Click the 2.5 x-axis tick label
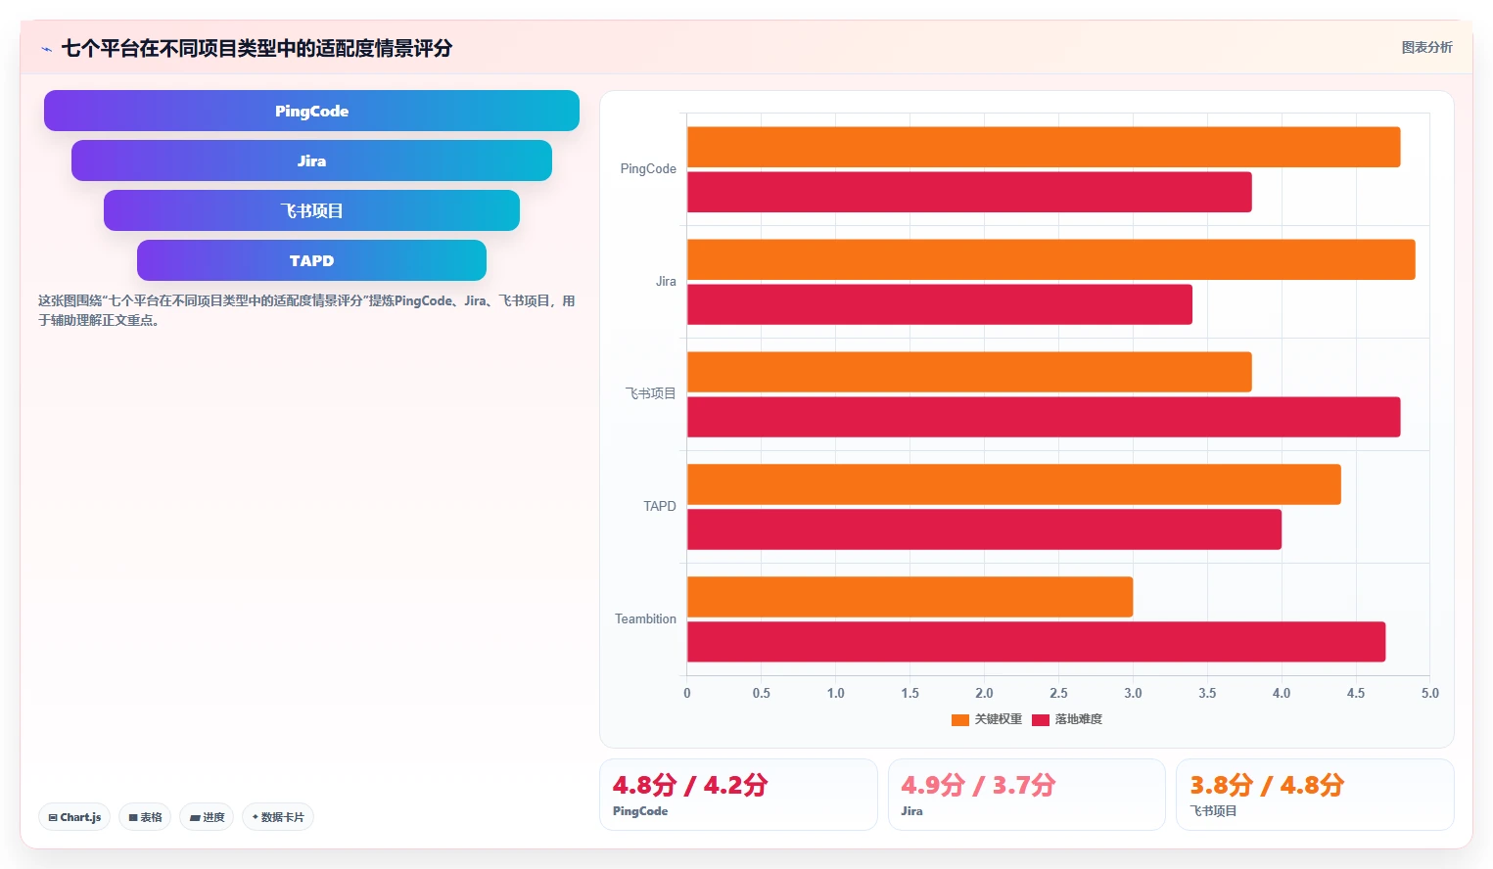This screenshot has height=869, width=1493. coord(1058,693)
